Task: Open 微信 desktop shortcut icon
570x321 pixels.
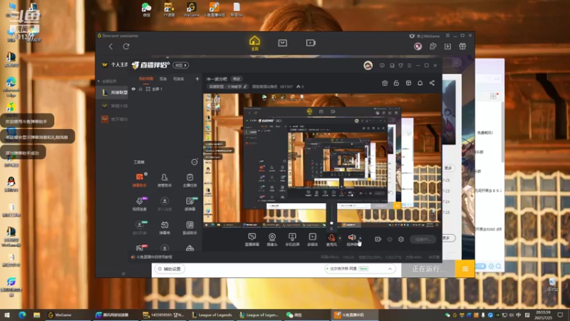Action: pos(147,10)
